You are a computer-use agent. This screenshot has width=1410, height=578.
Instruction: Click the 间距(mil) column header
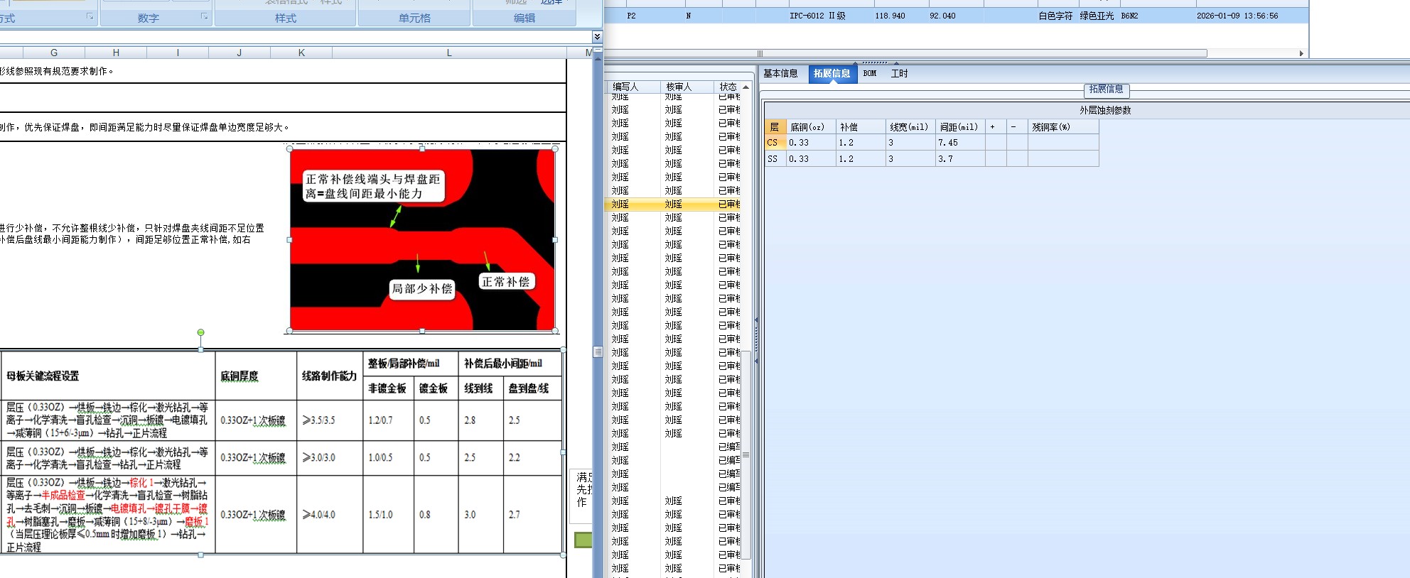pos(960,127)
